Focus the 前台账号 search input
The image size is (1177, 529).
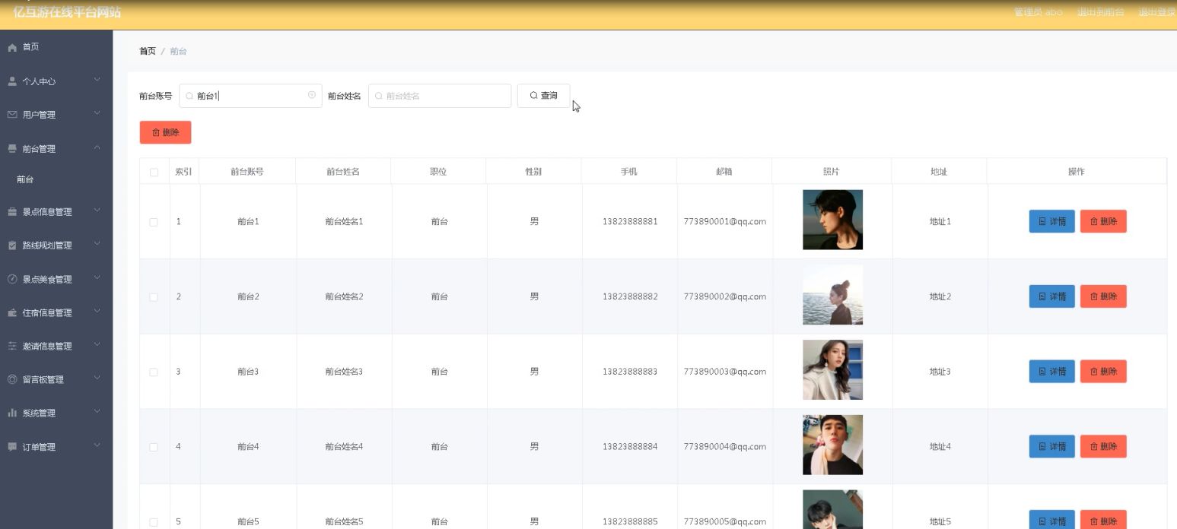click(250, 96)
